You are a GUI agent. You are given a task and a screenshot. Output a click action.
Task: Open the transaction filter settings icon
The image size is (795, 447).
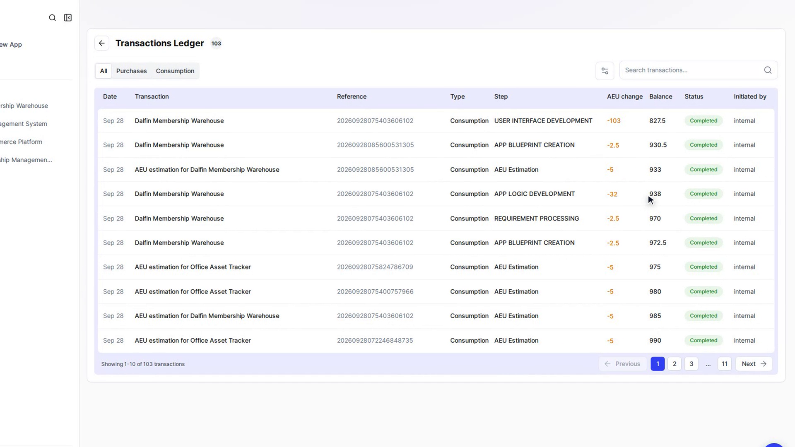(605, 71)
